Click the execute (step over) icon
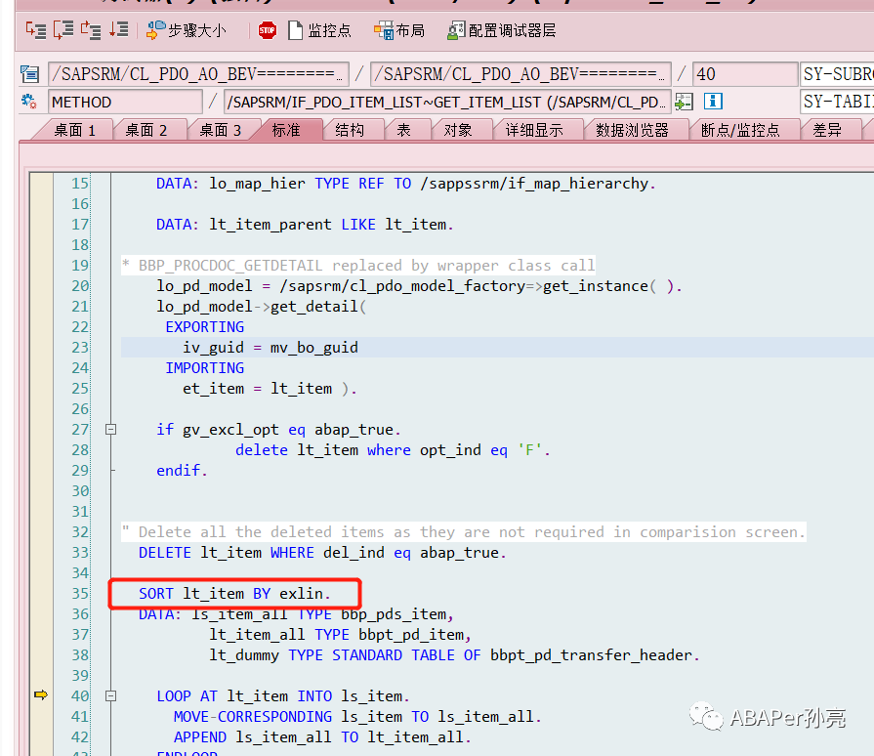Image resolution: width=874 pixels, height=756 pixels. click(63, 30)
